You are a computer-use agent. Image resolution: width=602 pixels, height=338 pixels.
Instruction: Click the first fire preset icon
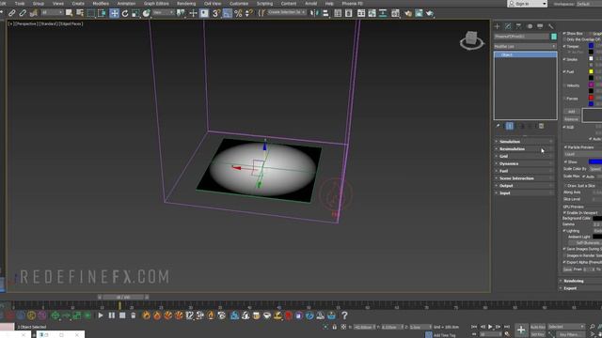click(147, 315)
